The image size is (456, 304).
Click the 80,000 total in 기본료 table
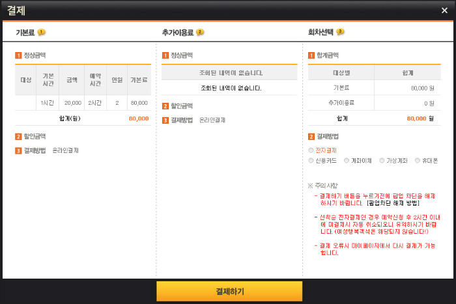pyautogui.click(x=138, y=118)
